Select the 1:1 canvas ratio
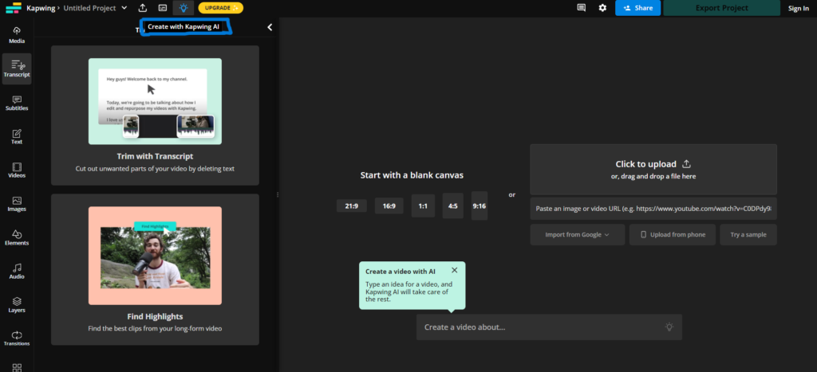817x372 pixels. click(423, 206)
